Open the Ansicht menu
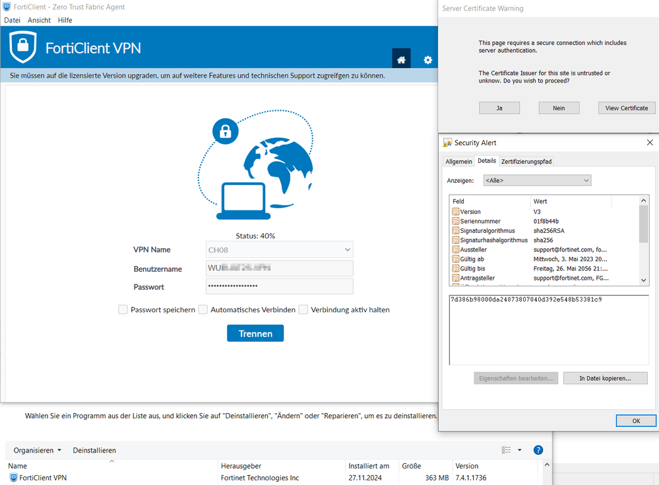The height and width of the screenshot is (485, 659). point(39,20)
